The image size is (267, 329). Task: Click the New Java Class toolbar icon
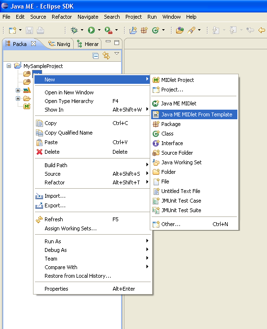point(156,31)
